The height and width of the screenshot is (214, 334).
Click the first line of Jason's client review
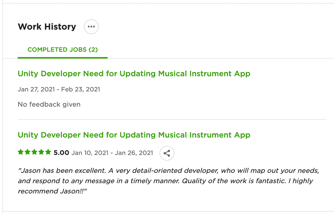coord(168,171)
